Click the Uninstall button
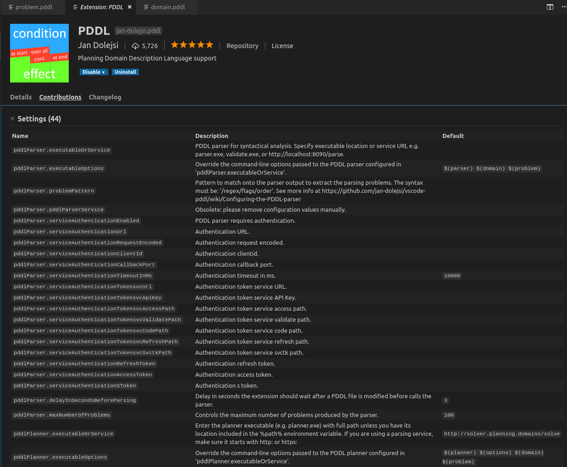The width and height of the screenshot is (567, 467). [125, 72]
